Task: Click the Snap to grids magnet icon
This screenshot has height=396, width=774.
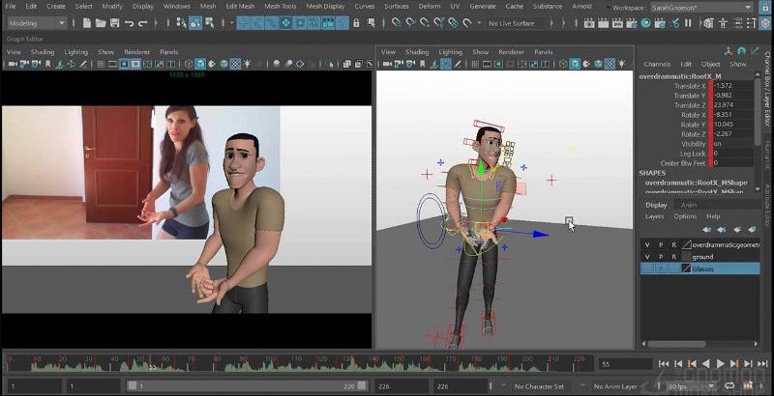Action: click(396, 23)
